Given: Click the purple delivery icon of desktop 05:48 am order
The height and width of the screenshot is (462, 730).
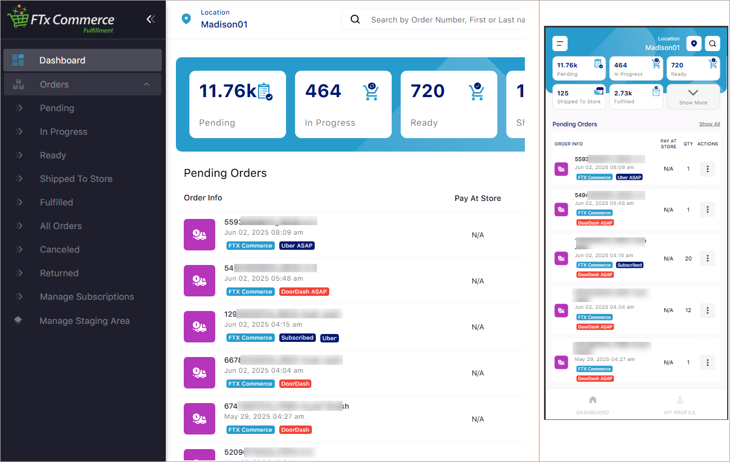Looking at the screenshot, I should (x=199, y=281).
